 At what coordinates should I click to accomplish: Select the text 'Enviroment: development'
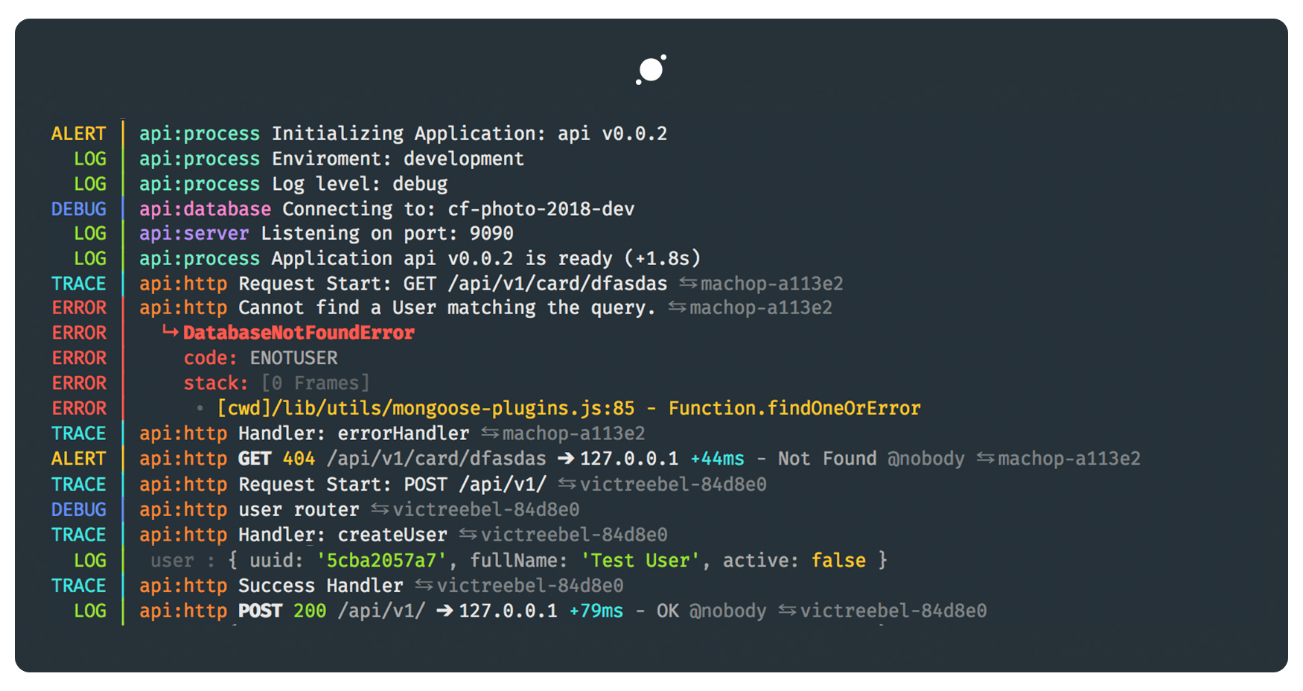click(x=398, y=159)
